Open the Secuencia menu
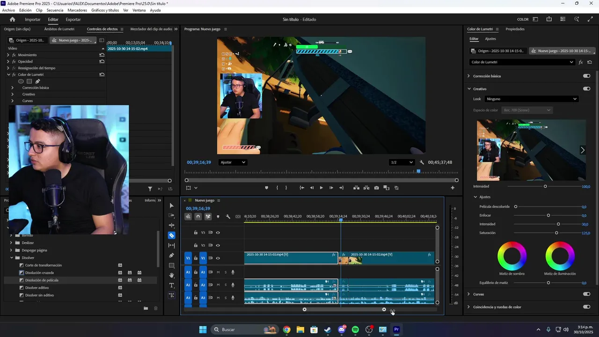 tap(55, 10)
